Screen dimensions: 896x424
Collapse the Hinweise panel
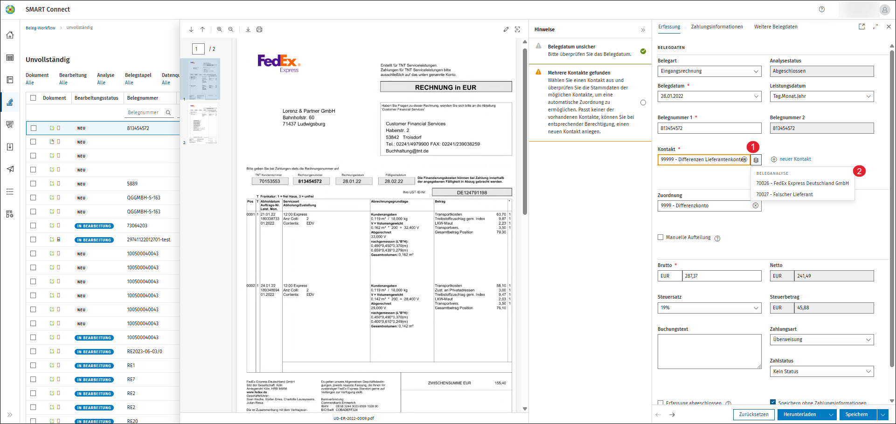click(x=643, y=30)
